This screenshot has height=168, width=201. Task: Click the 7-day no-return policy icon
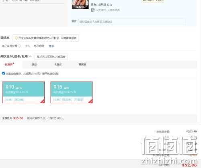92,10
